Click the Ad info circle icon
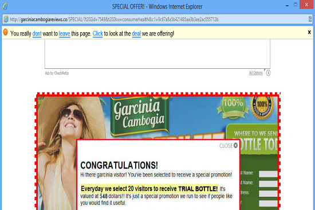The width and height of the screenshot is (315, 210). 268,73
